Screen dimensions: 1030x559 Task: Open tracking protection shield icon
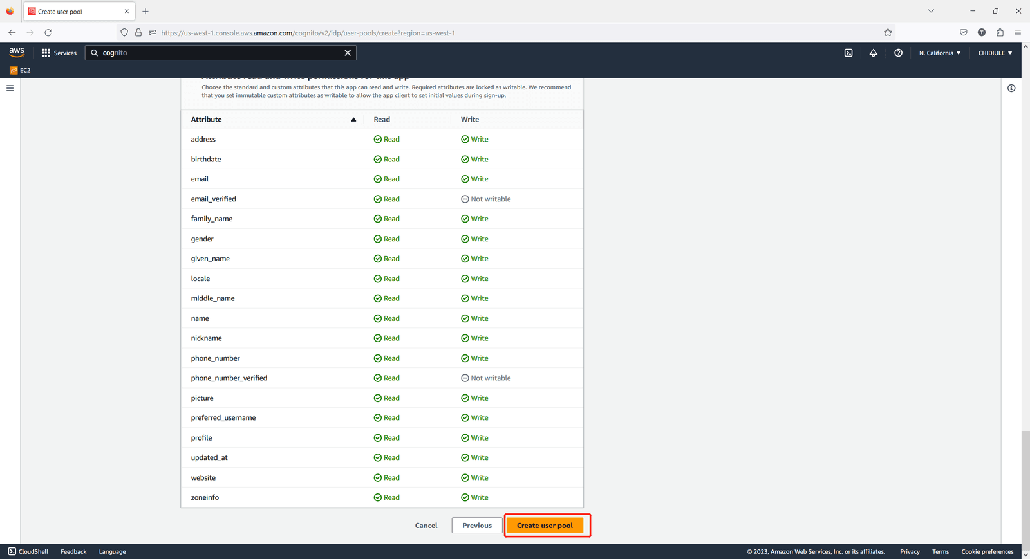[x=124, y=32]
